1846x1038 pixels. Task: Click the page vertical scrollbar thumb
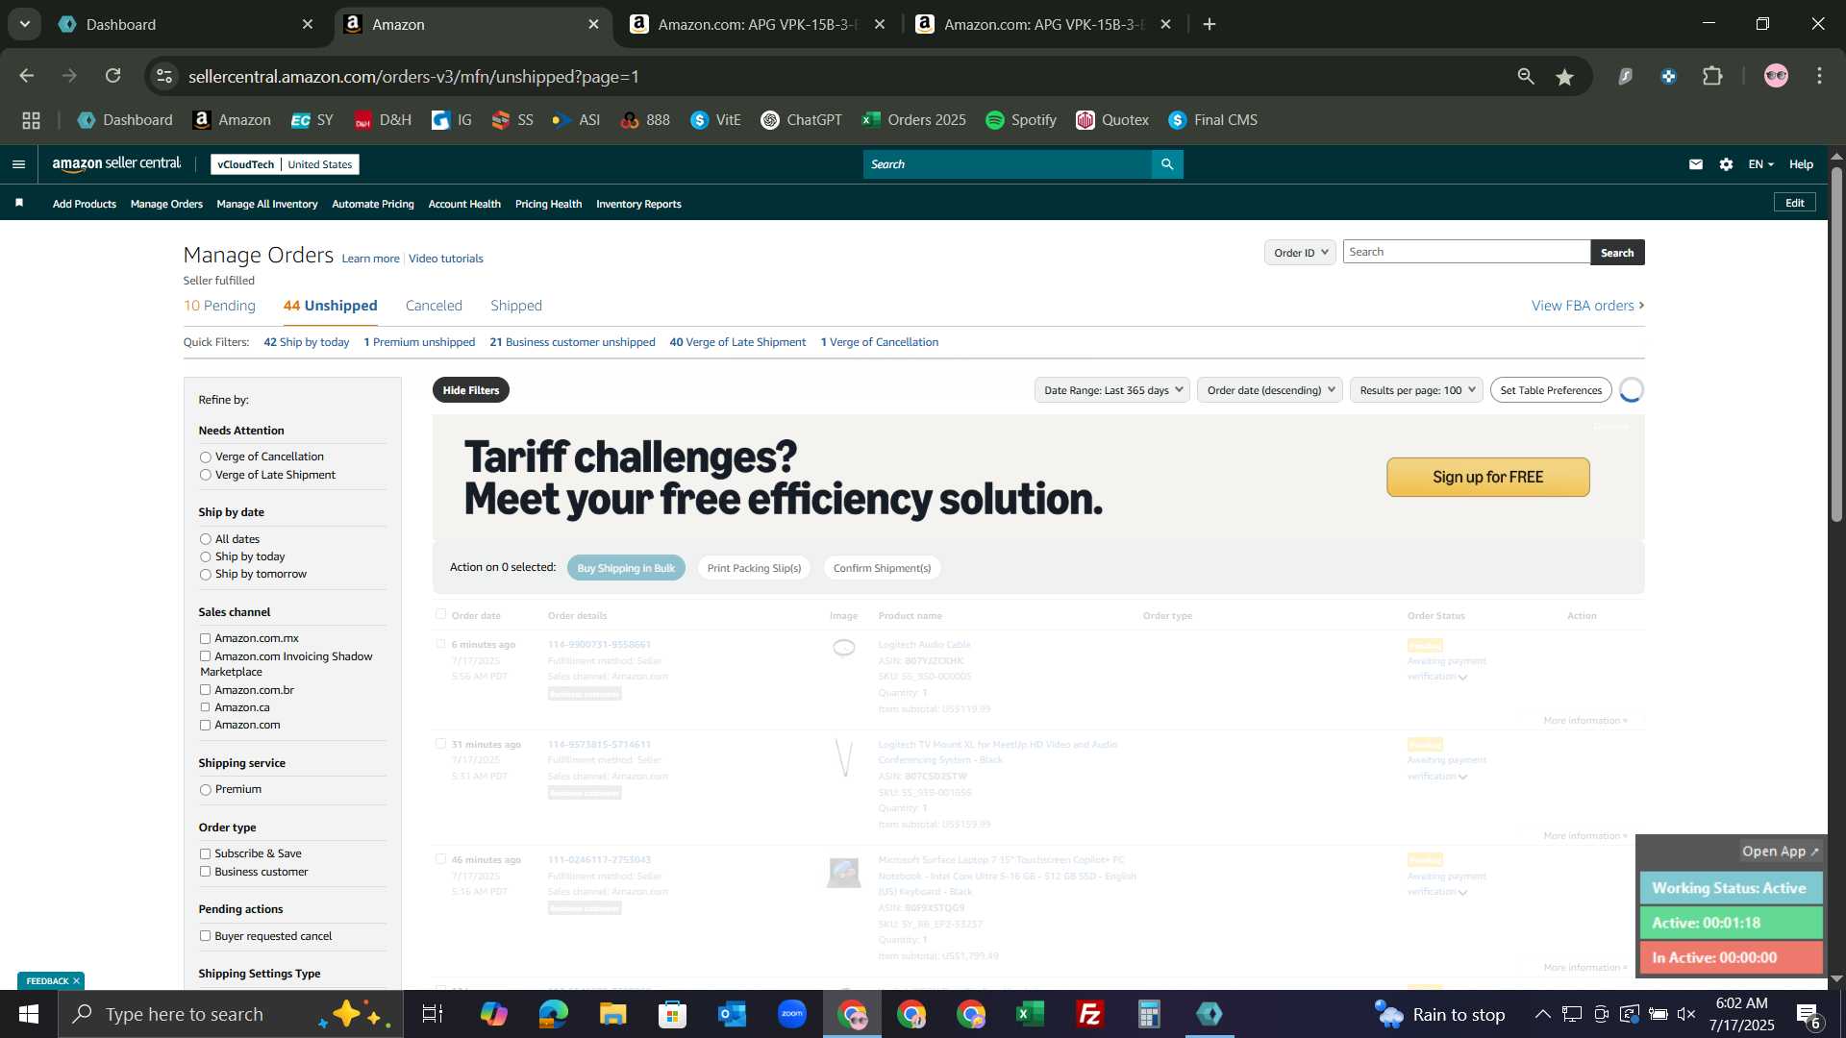[x=1836, y=344]
